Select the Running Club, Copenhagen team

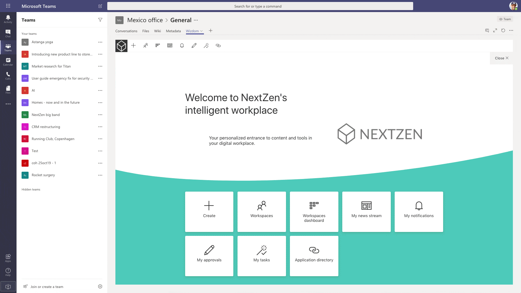62,139
